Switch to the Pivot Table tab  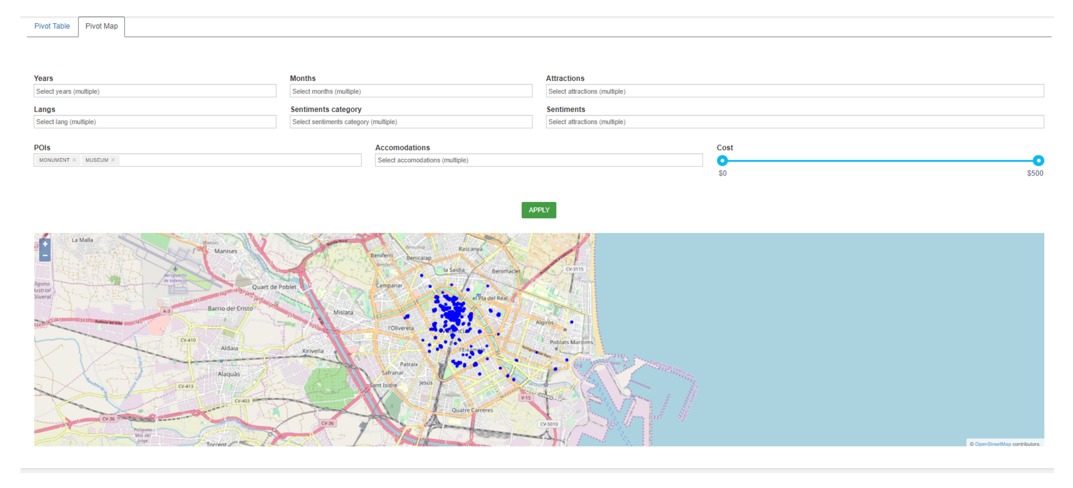[52, 26]
